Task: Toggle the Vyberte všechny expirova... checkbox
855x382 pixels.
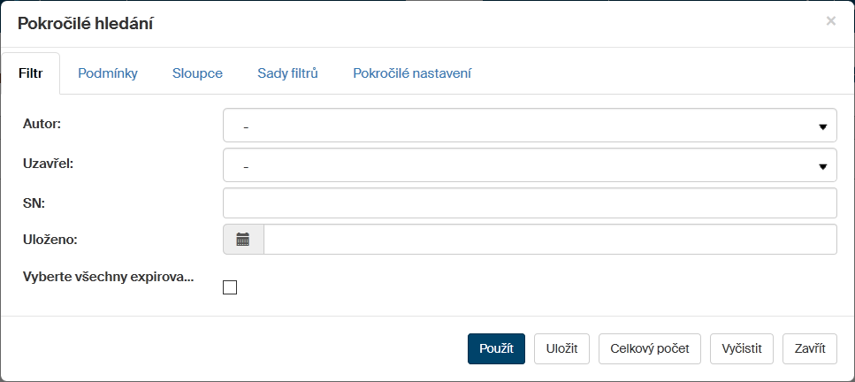Action: [231, 287]
